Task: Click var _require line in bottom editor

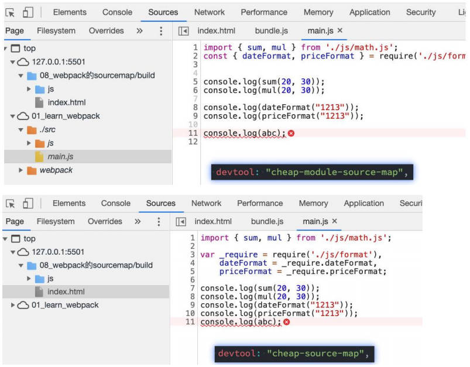Action: pos(291,255)
